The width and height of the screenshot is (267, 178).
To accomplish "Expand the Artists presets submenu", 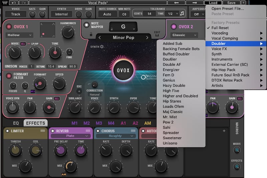I will point(236,86).
